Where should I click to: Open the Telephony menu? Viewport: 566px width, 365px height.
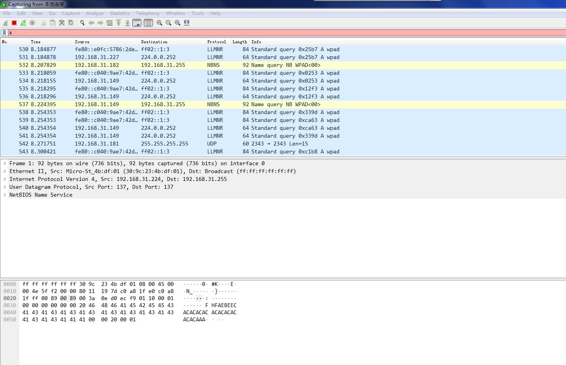point(148,13)
